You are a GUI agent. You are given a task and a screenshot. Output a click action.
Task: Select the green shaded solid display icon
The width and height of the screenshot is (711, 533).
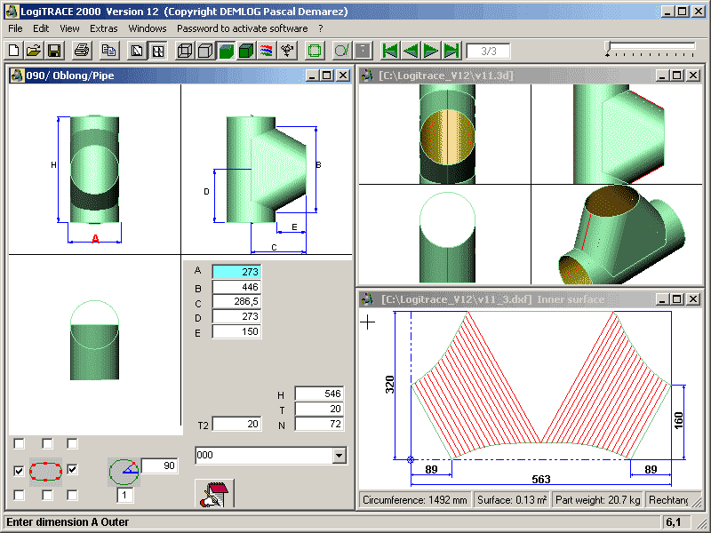tap(246, 51)
